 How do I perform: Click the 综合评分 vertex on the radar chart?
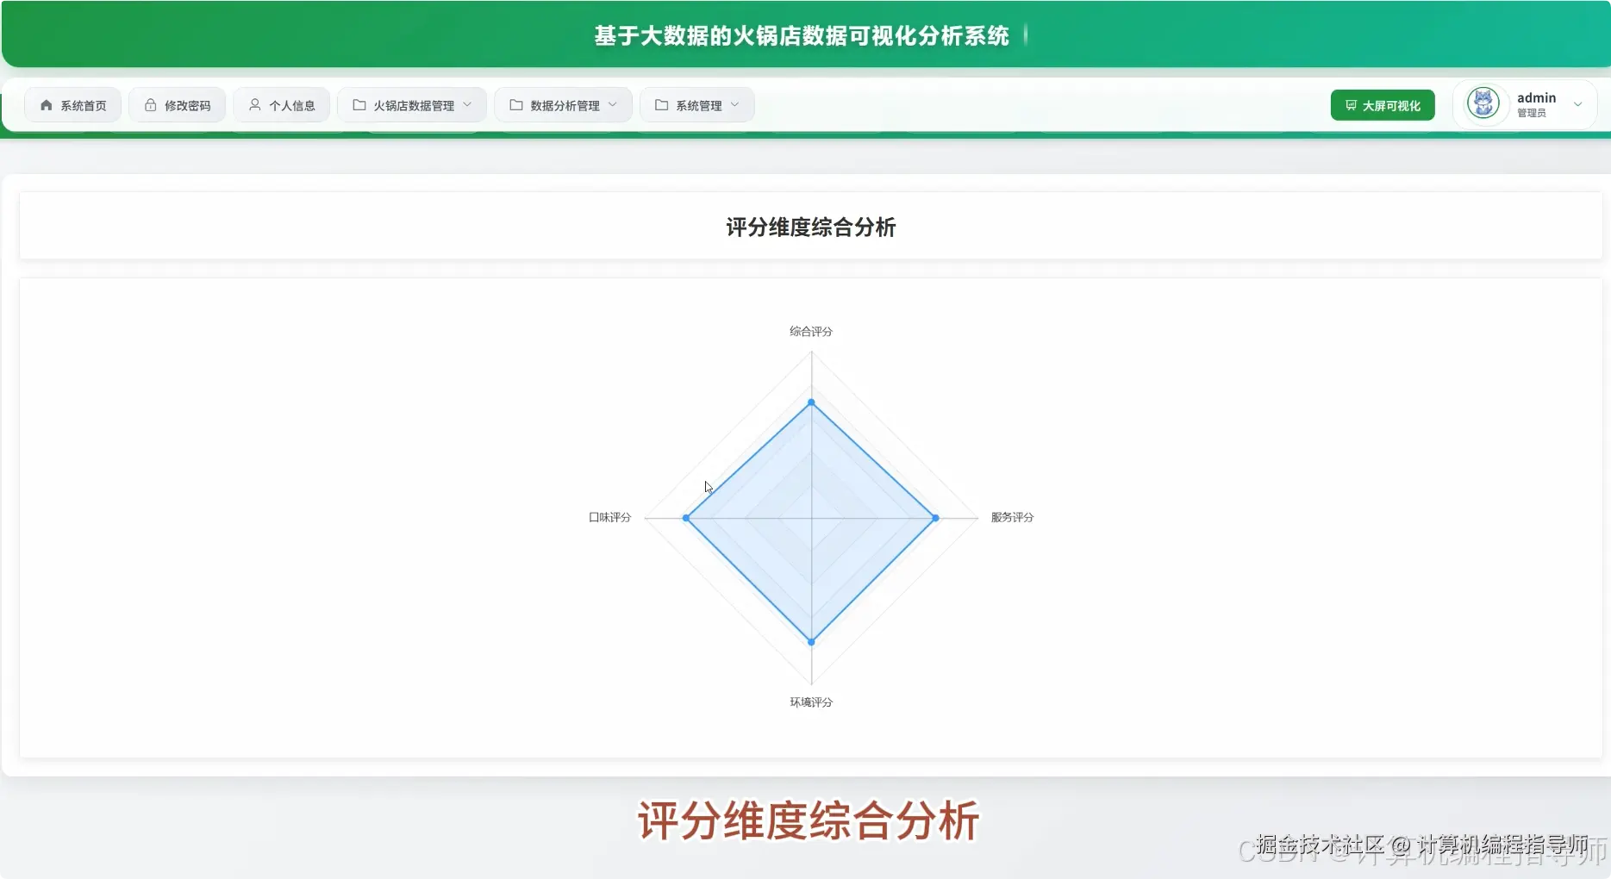[x=811, y=402]
